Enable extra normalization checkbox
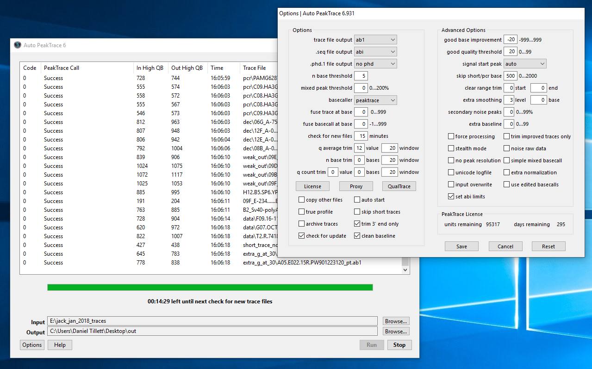Image resolution: width=592 pixels, height=369 pixels. 507,172
